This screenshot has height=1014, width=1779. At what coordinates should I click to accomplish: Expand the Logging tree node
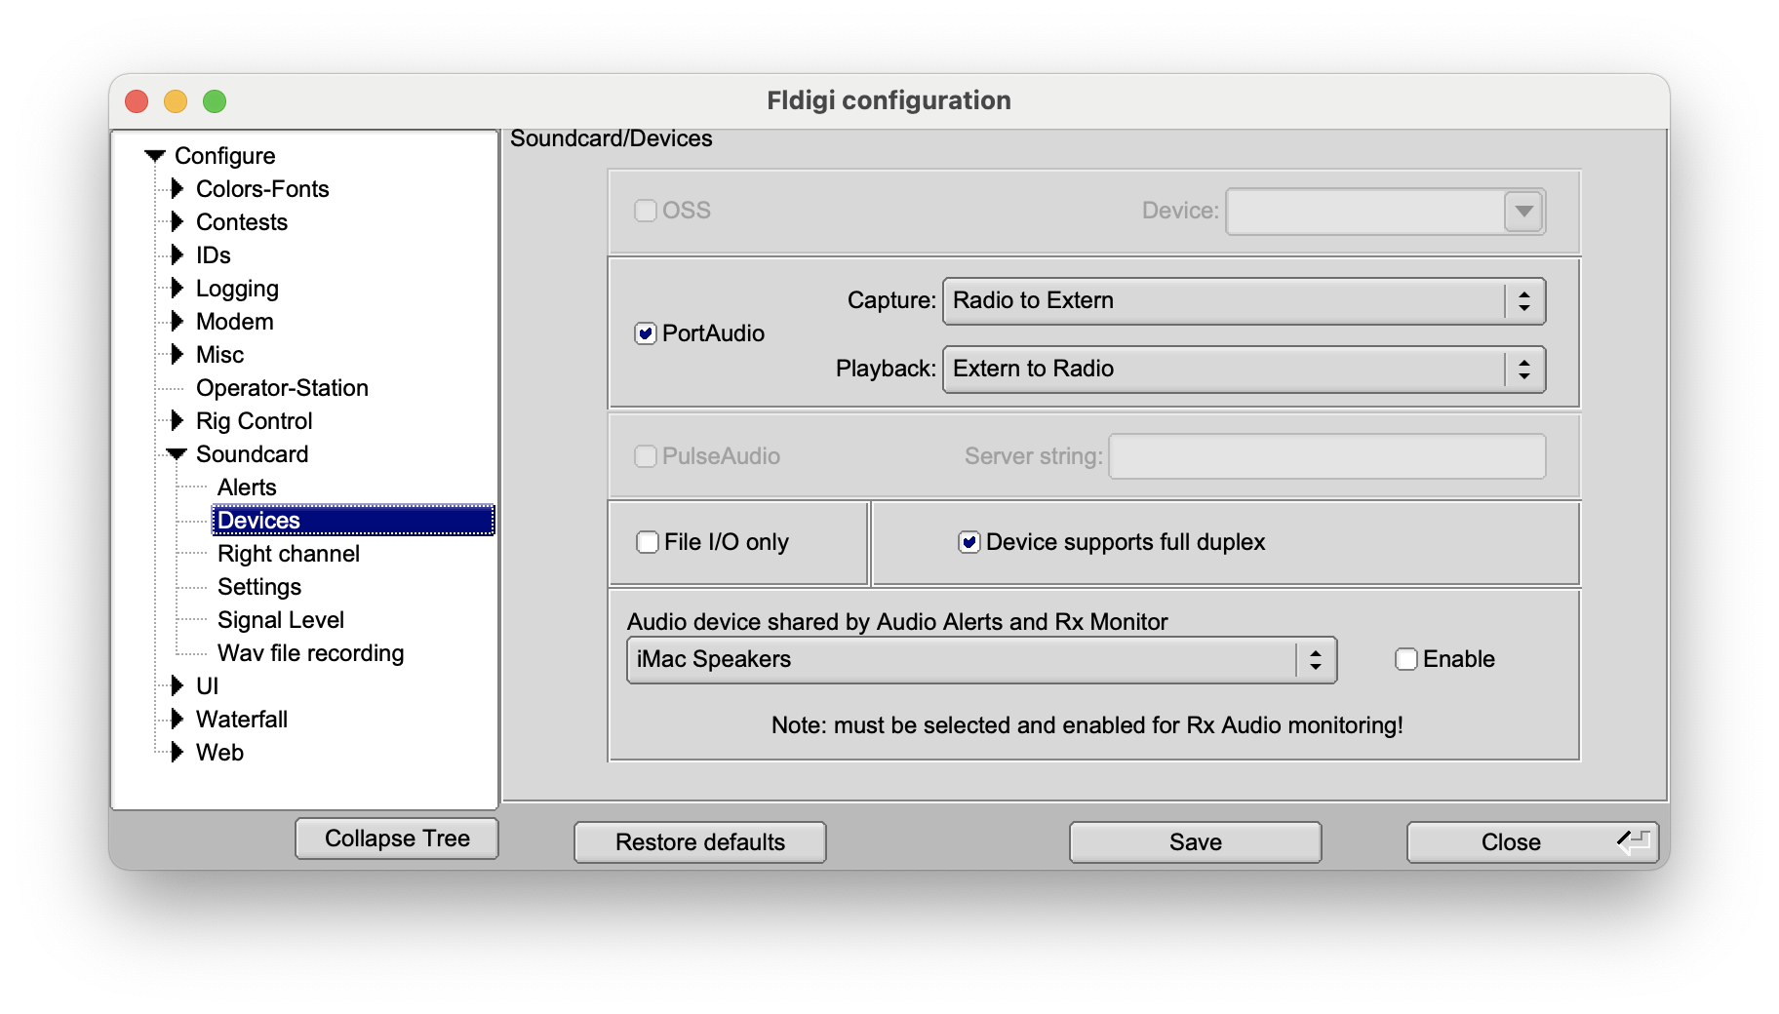click(x=177, y=288)
